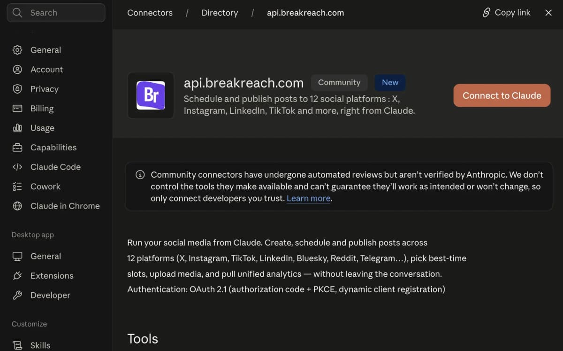
Task: Go to Connectors breadcrumb
Action: (x=150, y=13)
